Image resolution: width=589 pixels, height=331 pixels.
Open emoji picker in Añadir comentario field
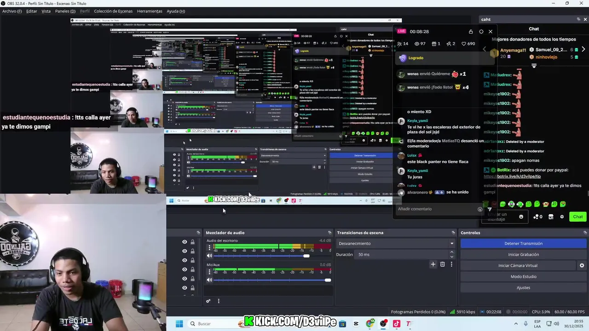(x=480, y=209)
